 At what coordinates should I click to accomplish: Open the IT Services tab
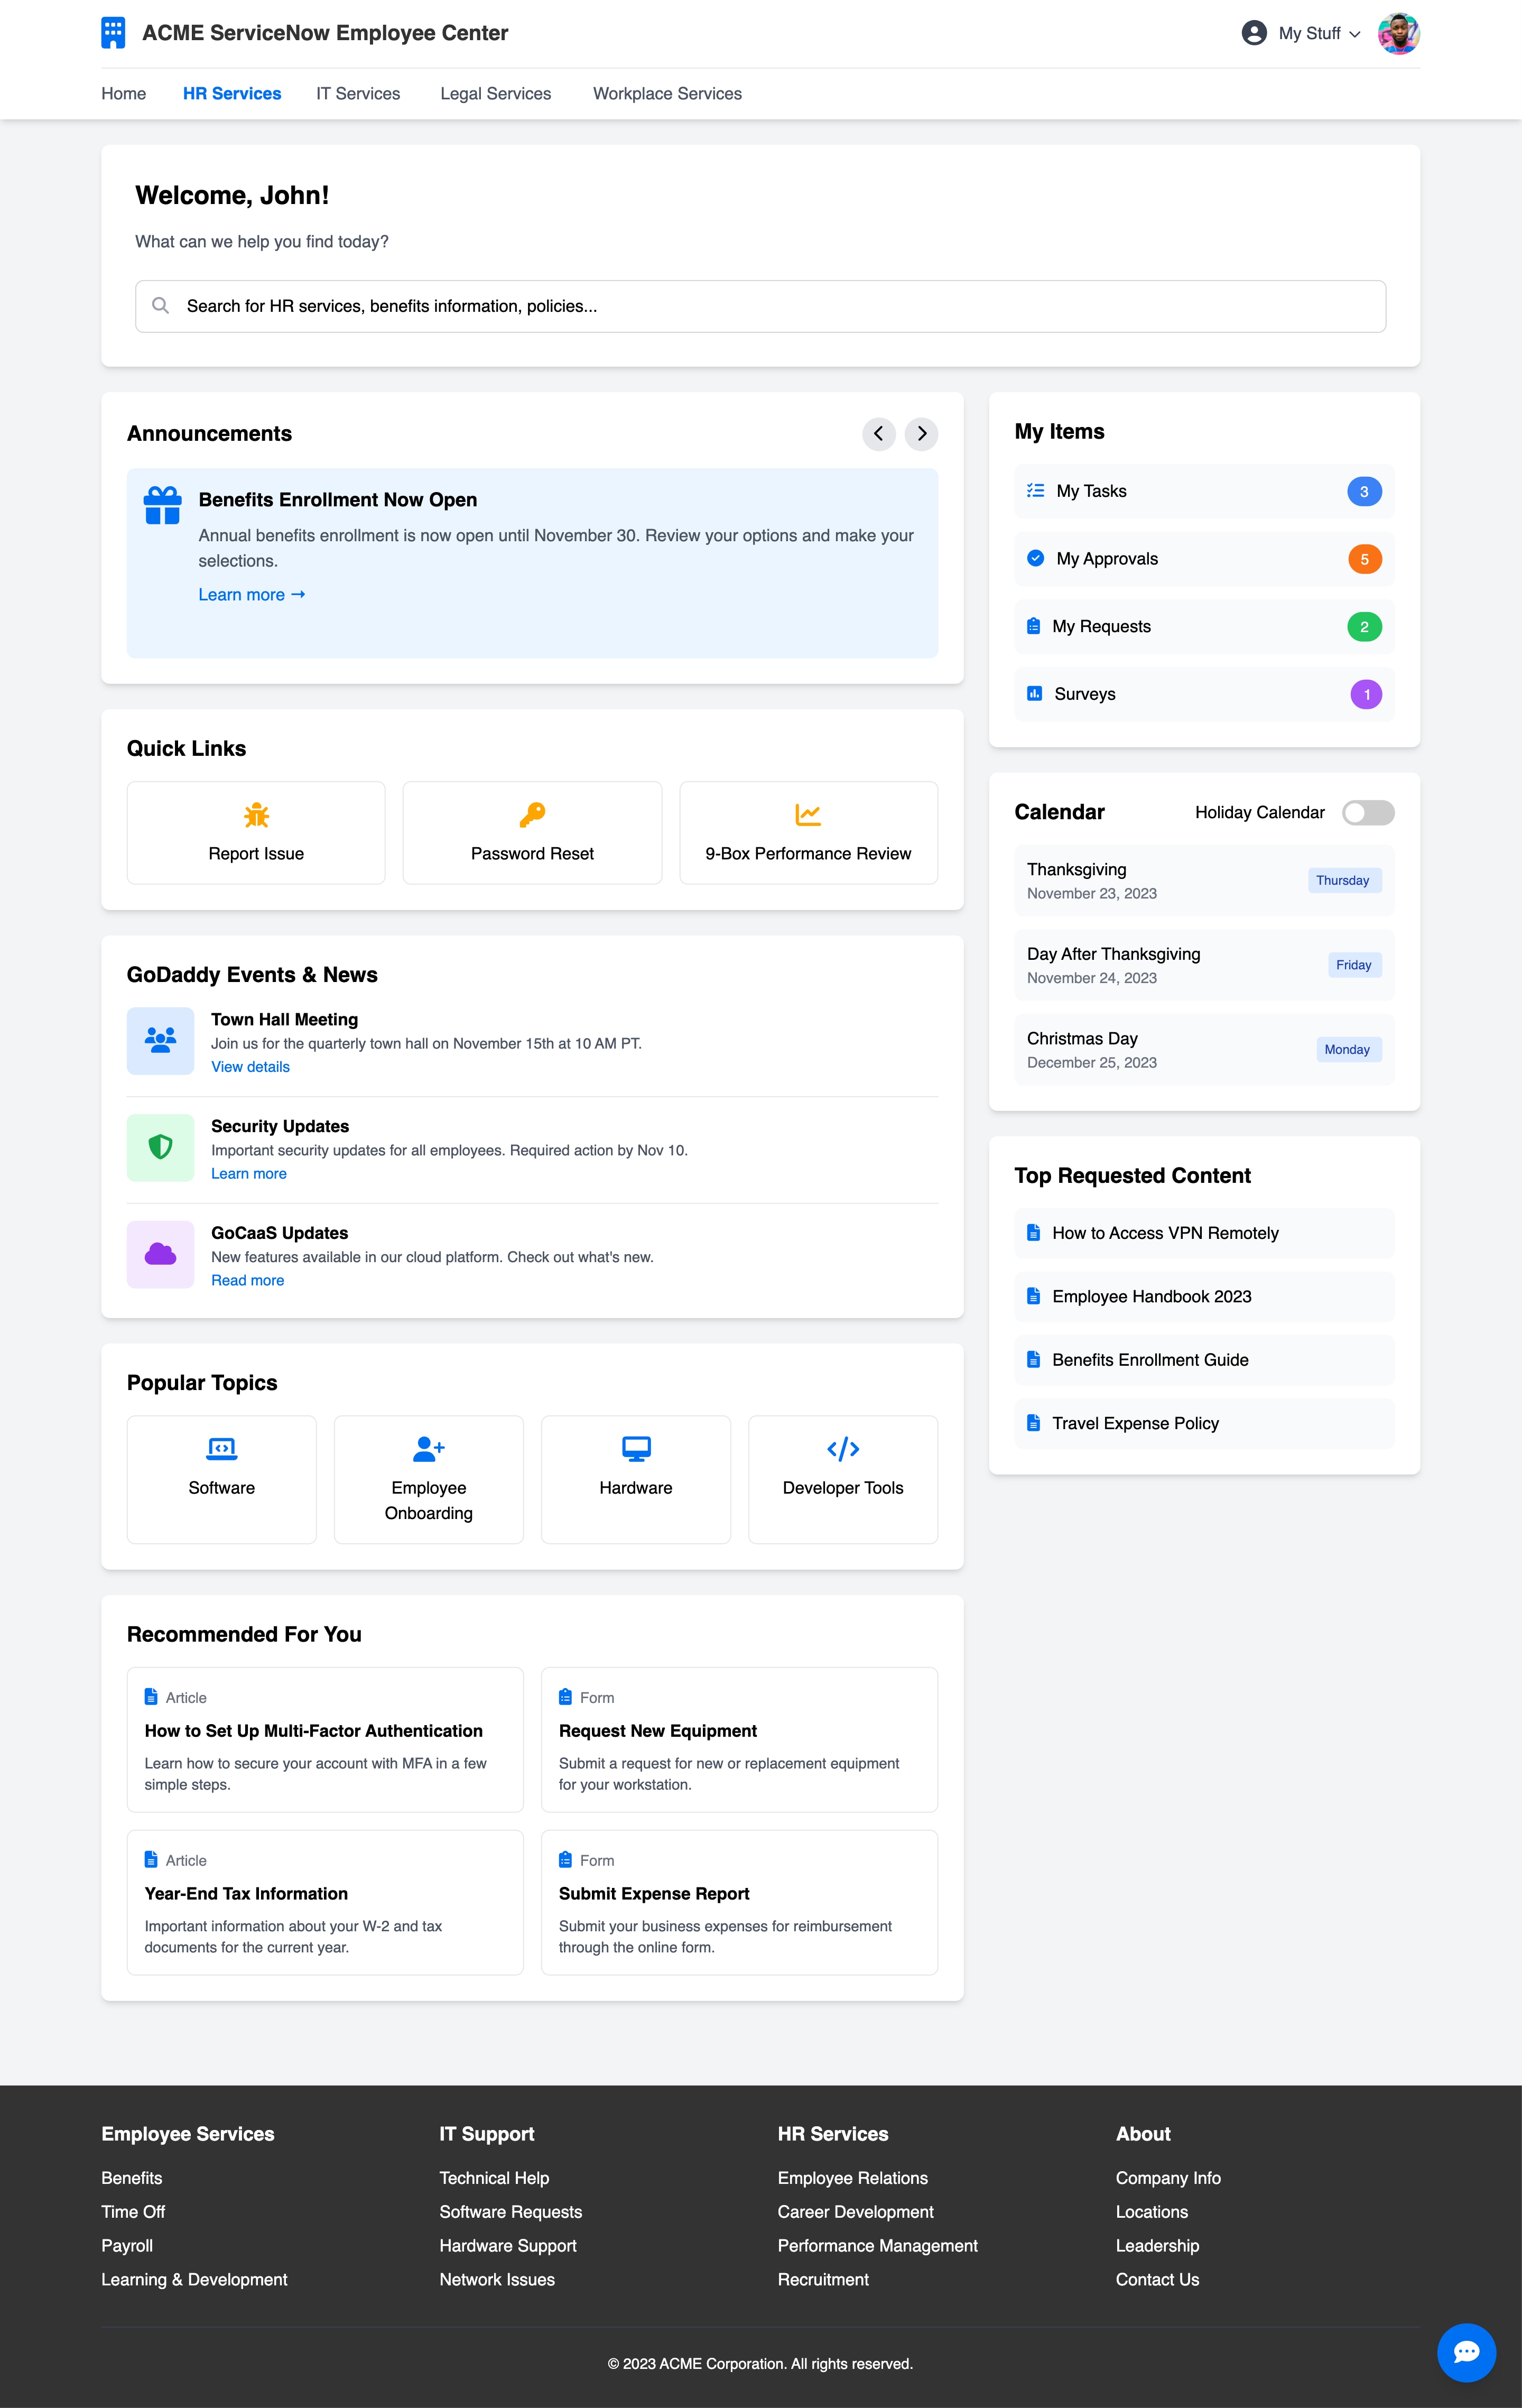pos(358,94)
